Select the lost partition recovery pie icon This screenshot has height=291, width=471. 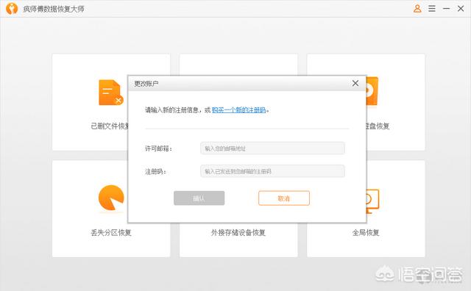click(x=111, y=198)
